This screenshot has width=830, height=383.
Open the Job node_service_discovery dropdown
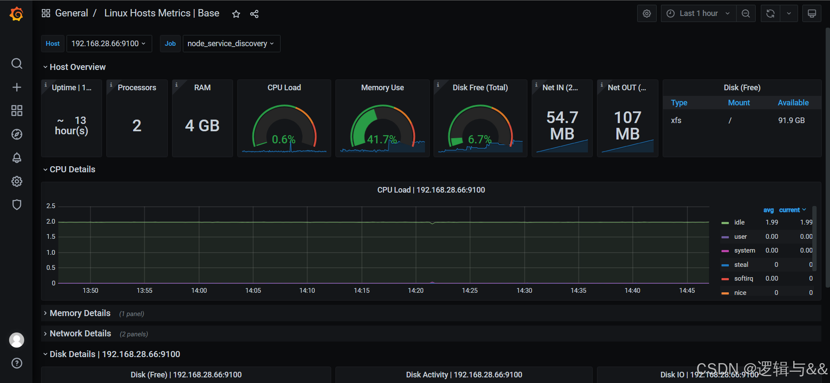(x=231, y=44)
